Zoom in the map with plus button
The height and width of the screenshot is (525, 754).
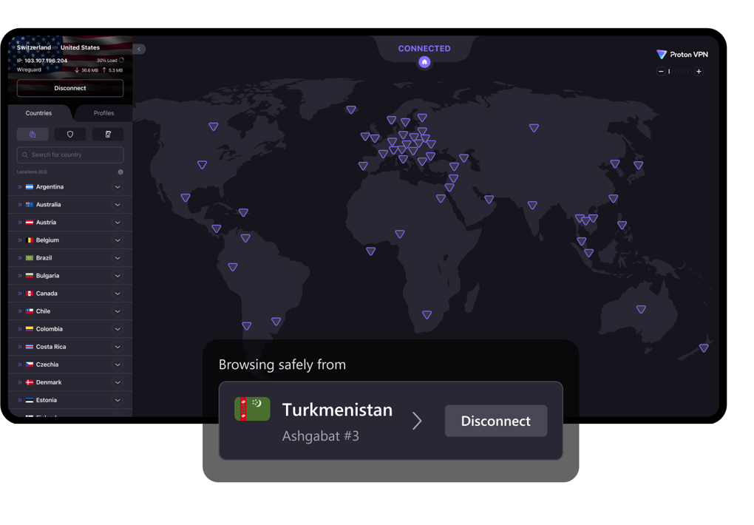pyautogui.click(x=699, y=72)
